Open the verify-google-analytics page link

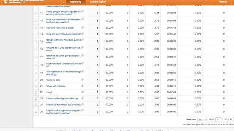point(63,13)
